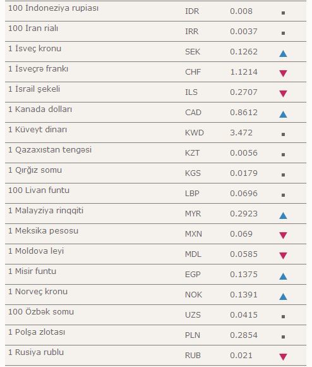Click the blue up arrow for SEK
The width and height of the screenshot is (312, 367).
click(283, 54)
